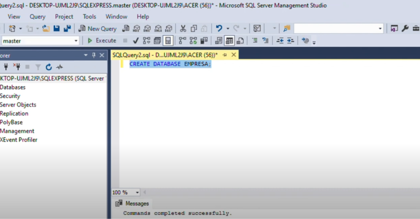Open the Toolbox icon
The height and width of the screenshot is (219, 420).
416,28
